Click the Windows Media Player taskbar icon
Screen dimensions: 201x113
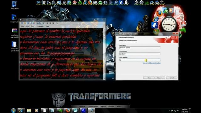coord(37,110)
